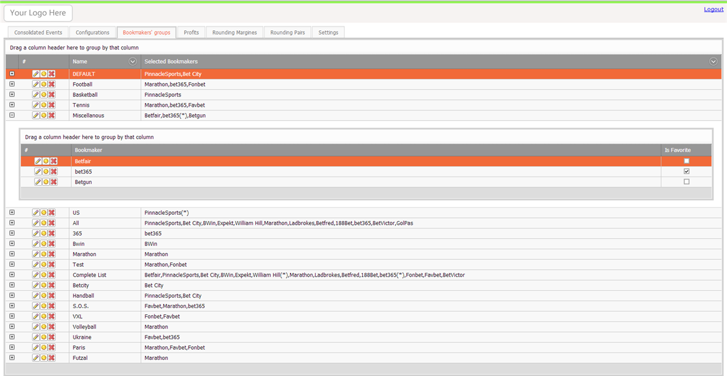Uncheck Is Favorite for bet365

[x=686, y=172]
